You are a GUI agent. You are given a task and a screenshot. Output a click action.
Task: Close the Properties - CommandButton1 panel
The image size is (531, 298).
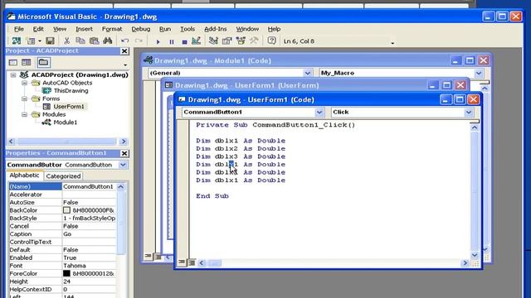[x=124, y=153]
